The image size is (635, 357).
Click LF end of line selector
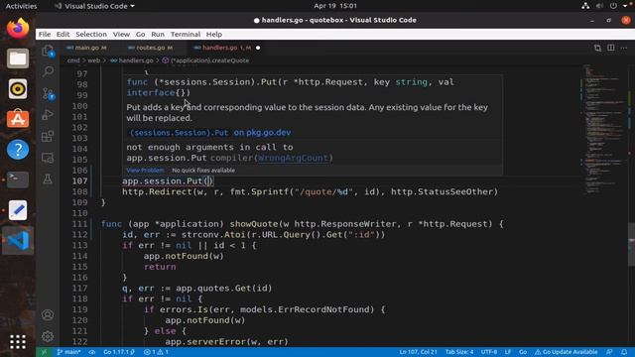(507, 352)
